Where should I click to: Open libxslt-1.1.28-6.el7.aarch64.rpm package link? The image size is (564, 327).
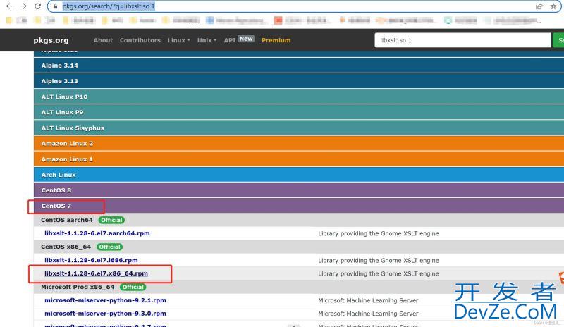97,233
